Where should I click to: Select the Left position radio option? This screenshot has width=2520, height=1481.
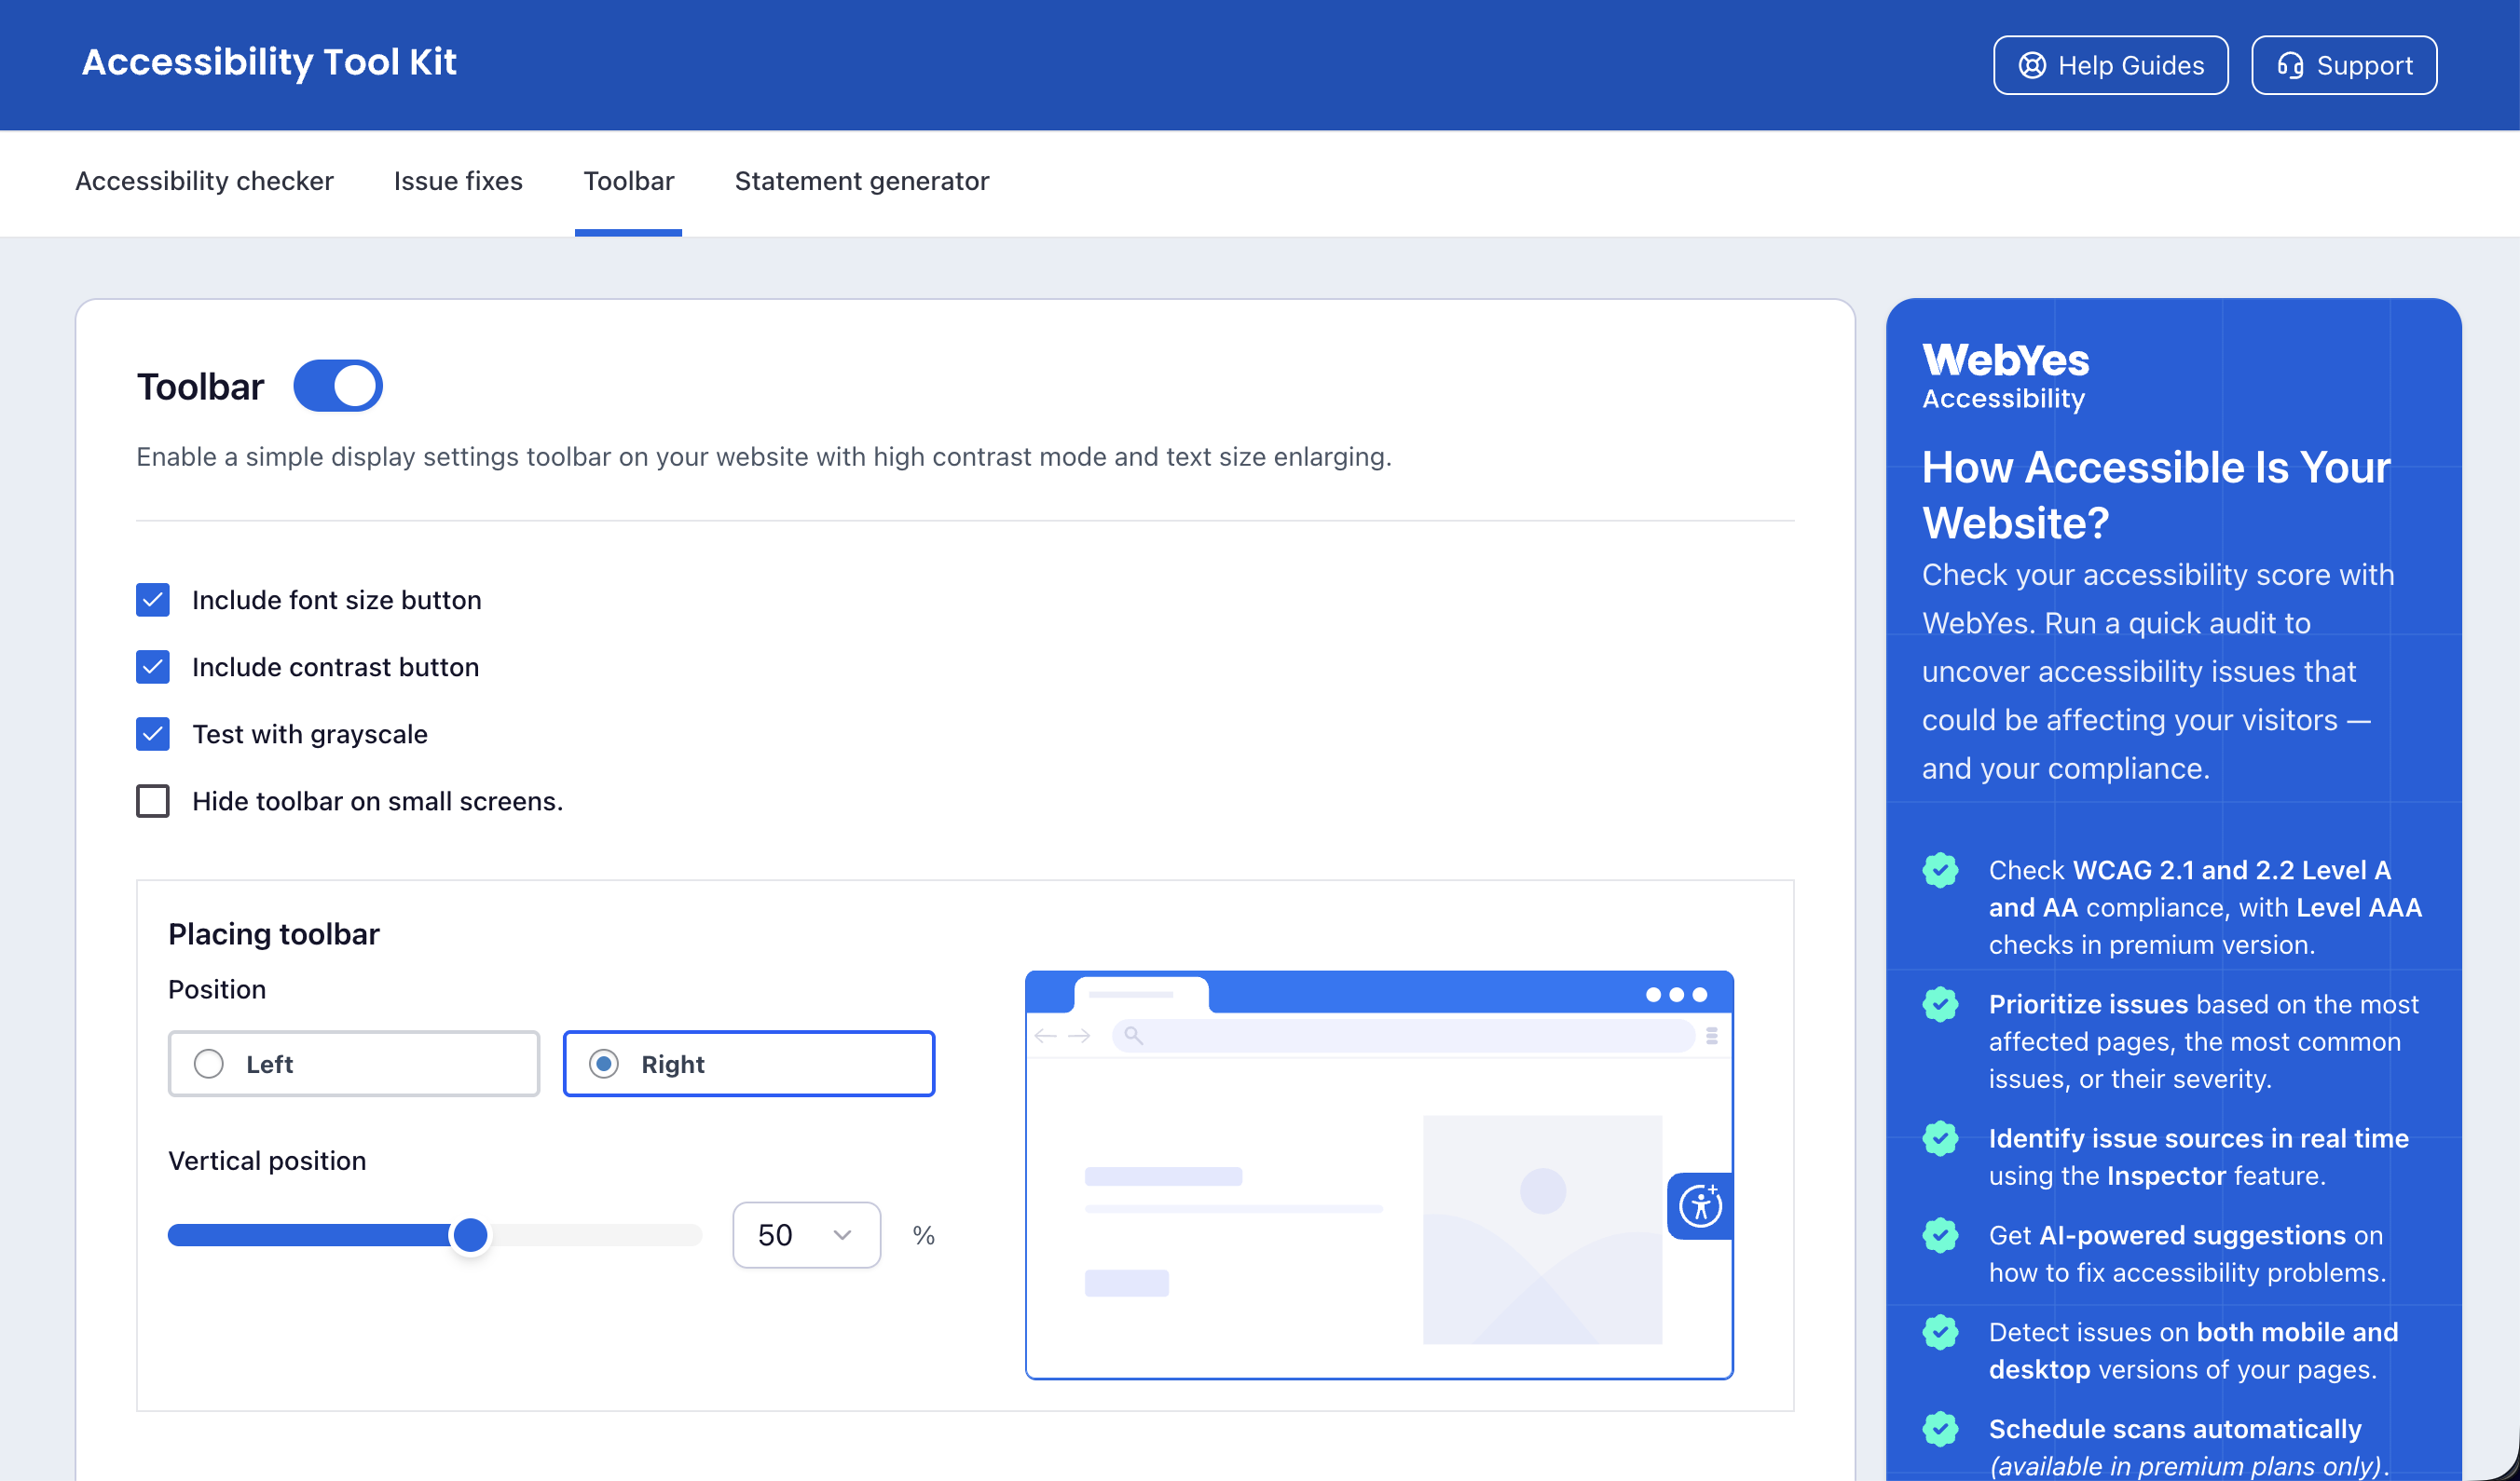point(209,1065)
